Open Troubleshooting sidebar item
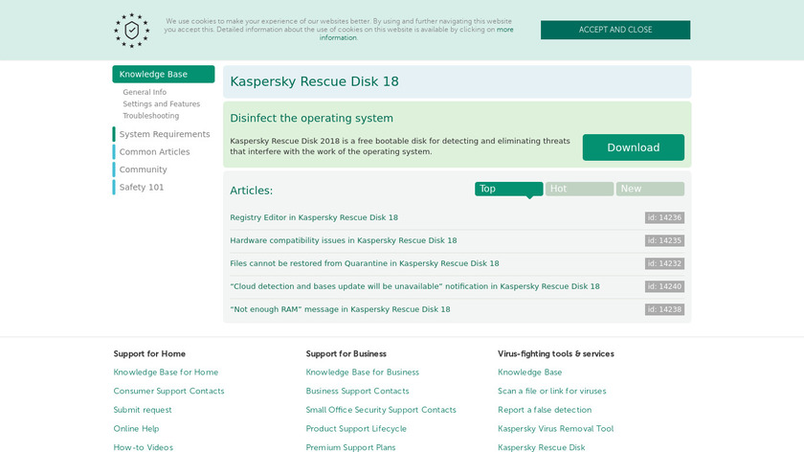Image resolution: width=804 pixels, height=452 pixels. [x=151, y=116]
